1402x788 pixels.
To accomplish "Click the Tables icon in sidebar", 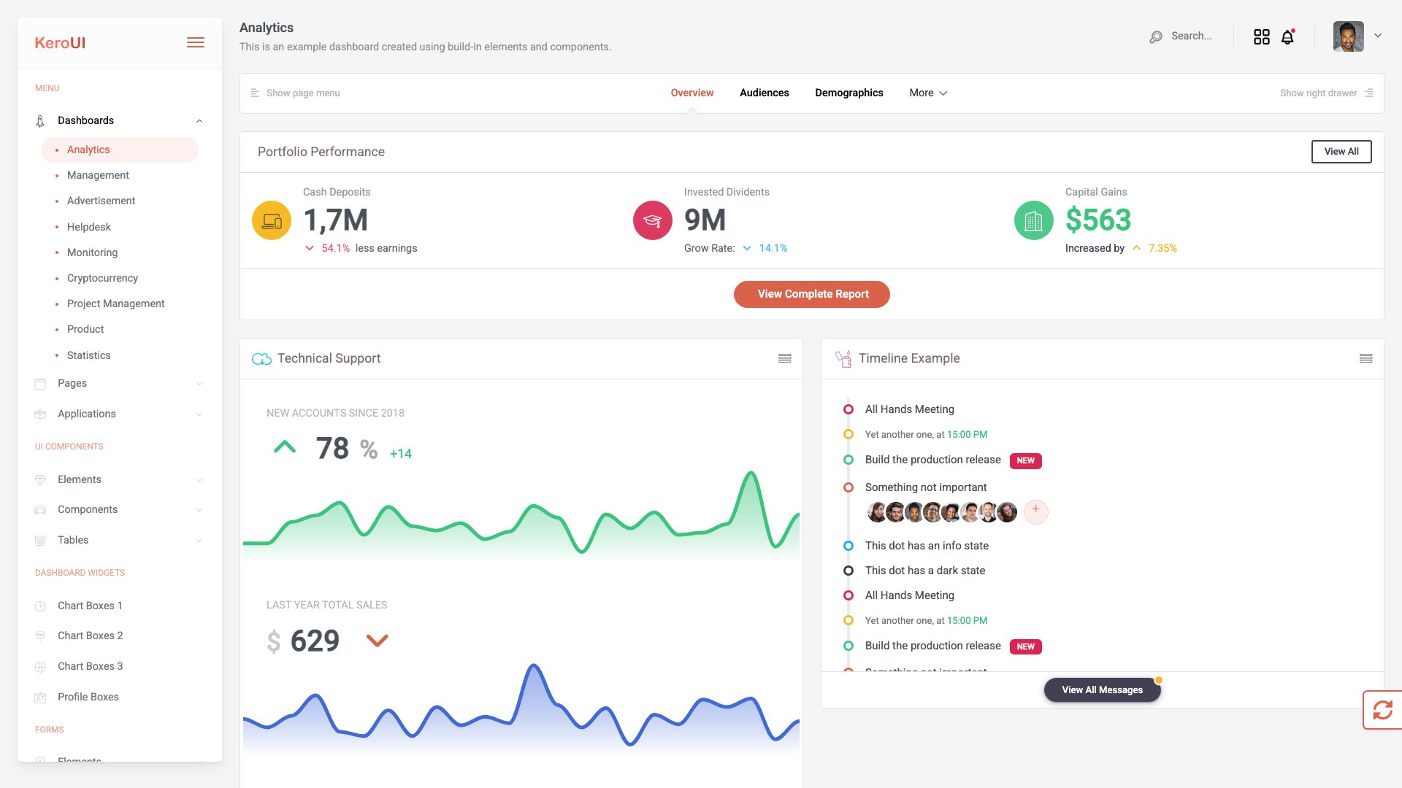I will tap(39, 540).
